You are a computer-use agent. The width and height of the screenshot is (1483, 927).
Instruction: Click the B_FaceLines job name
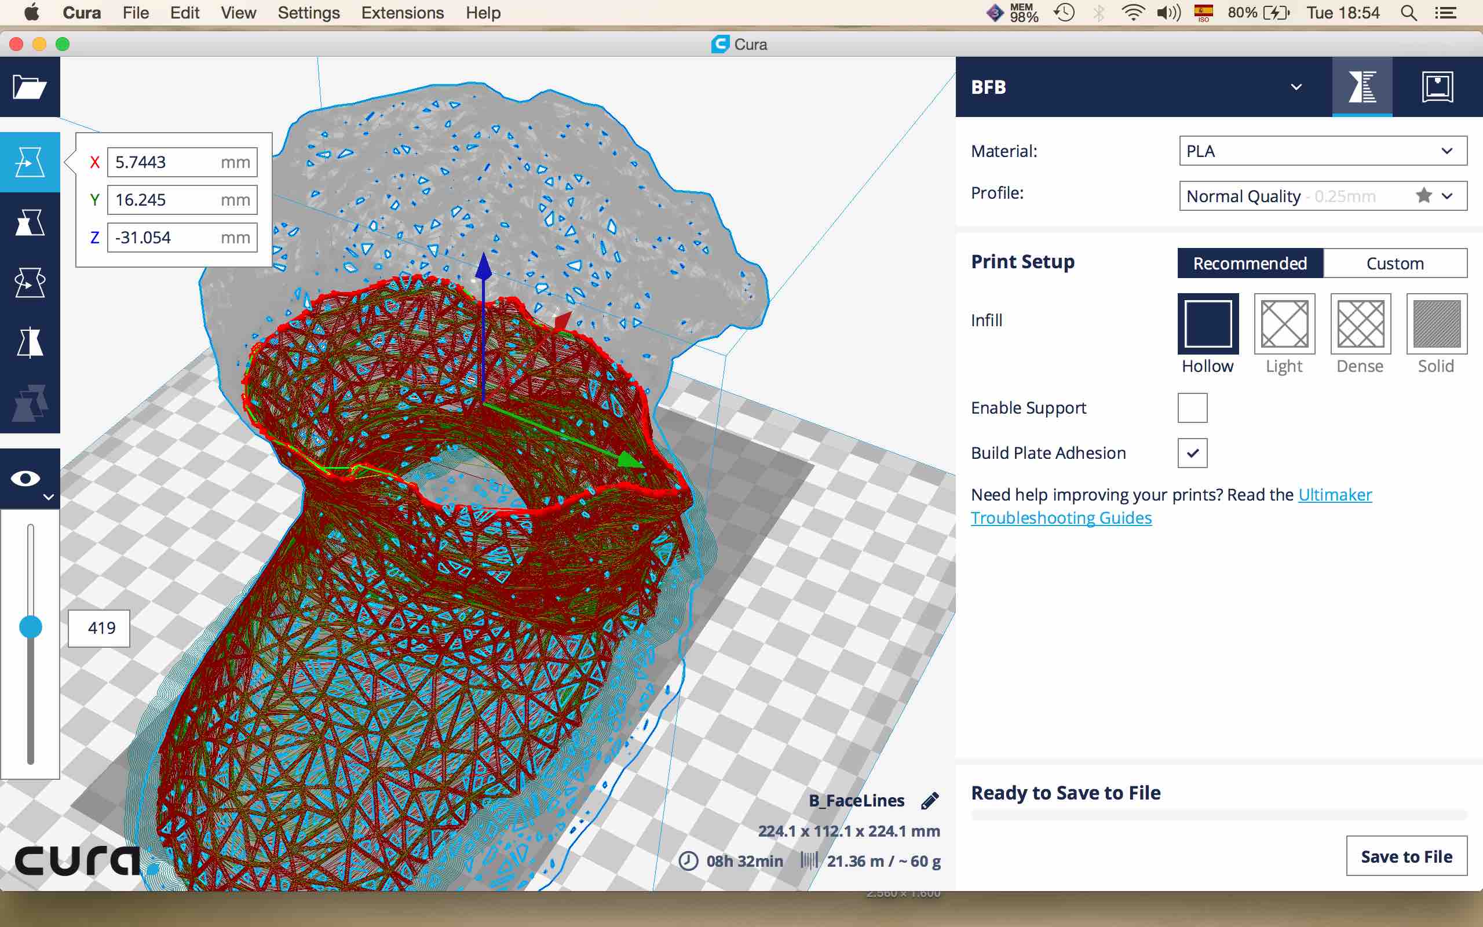(x=856, y=801)
